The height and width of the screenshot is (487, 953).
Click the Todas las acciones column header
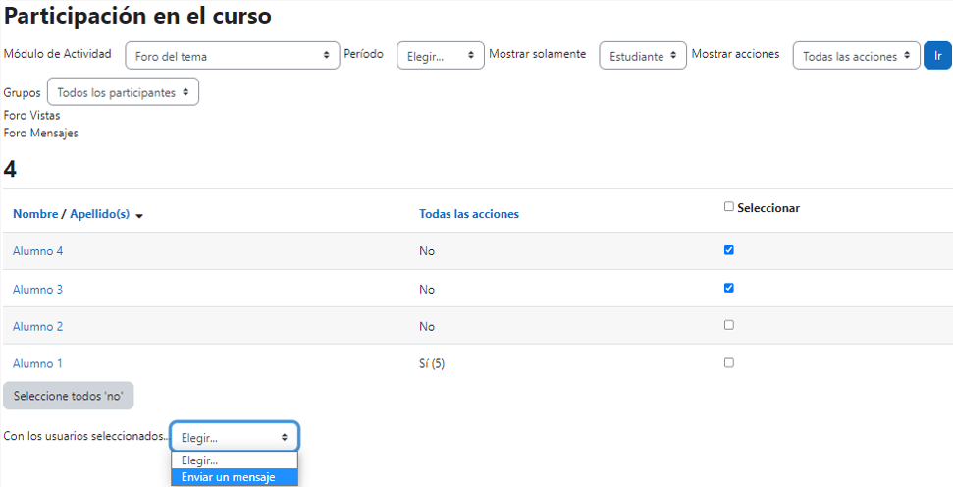pyautogui.click(x=468, y=214)
